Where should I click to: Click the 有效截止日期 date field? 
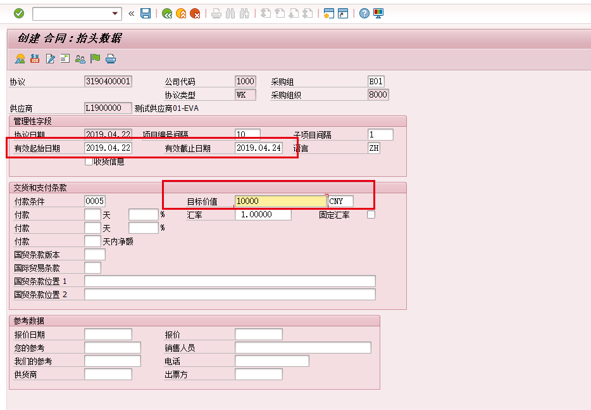(x=260, y=148)
